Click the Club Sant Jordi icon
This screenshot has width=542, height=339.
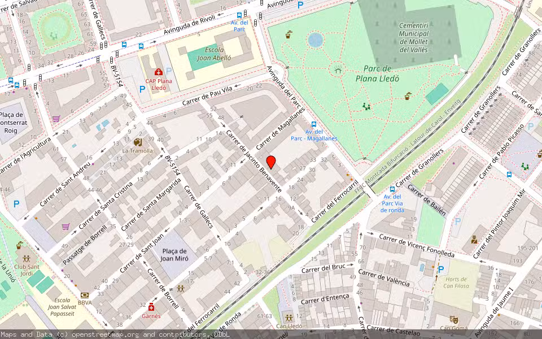point(27,258)
